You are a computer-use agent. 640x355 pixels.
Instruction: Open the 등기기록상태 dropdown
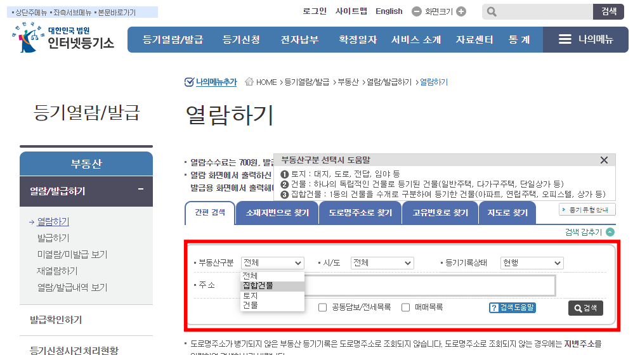coord(532,263)
